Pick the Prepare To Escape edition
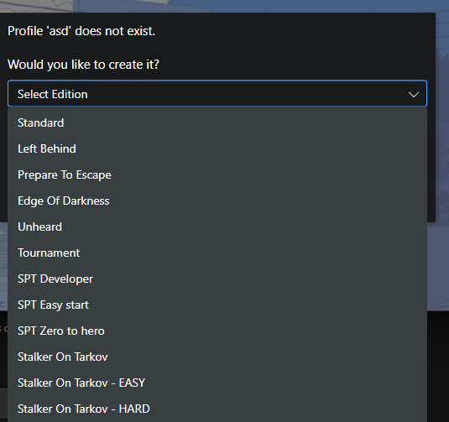The image size is (449, 422). pyautogui.click(x=217, y=175)
